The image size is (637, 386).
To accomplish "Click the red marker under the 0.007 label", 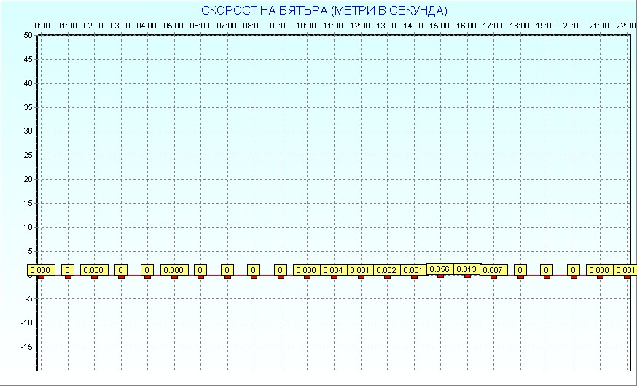I will pos(493,277).
